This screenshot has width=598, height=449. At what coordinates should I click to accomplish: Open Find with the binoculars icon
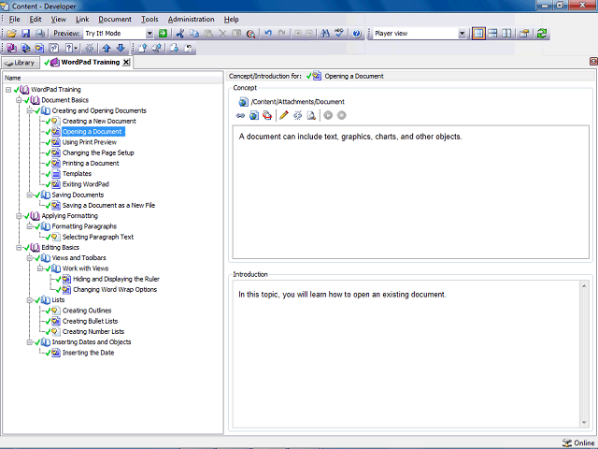tap(325, 34)
